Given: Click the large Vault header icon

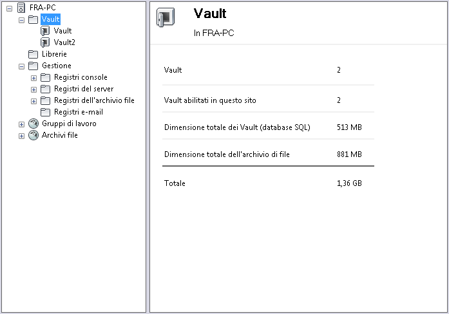Looking at the screenshot, I should pos(166,20).
